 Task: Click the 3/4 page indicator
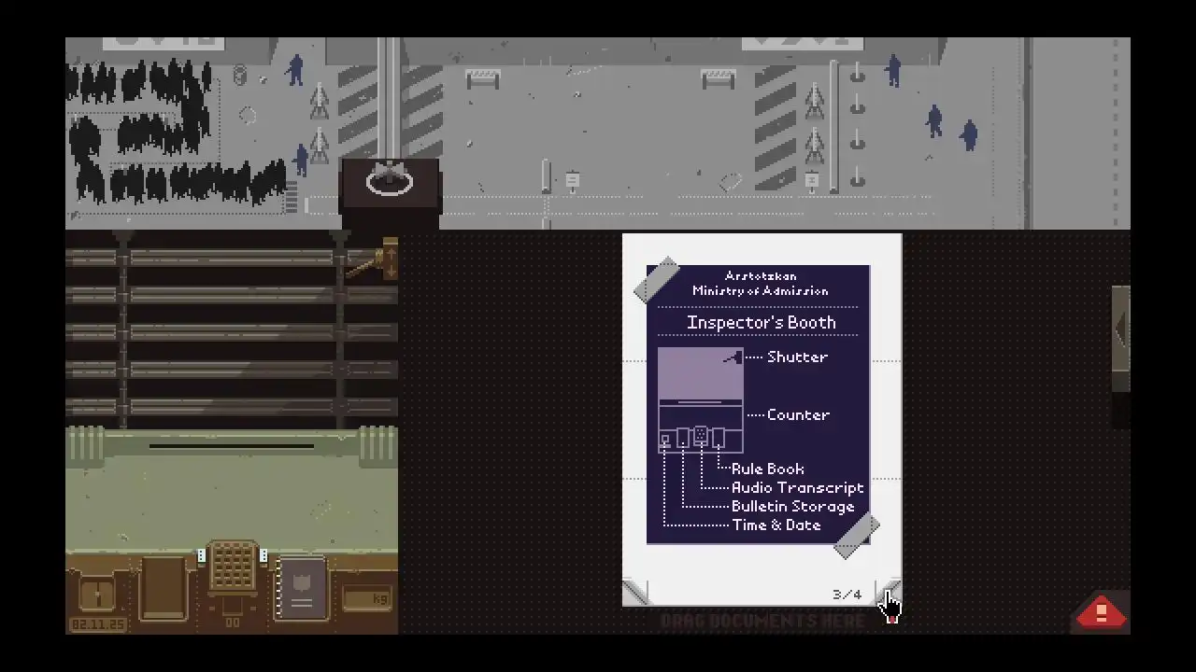coord(847,595)
